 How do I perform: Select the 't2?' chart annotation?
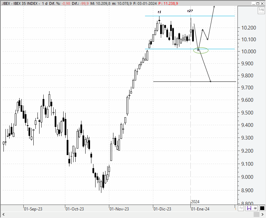(190, 11)
